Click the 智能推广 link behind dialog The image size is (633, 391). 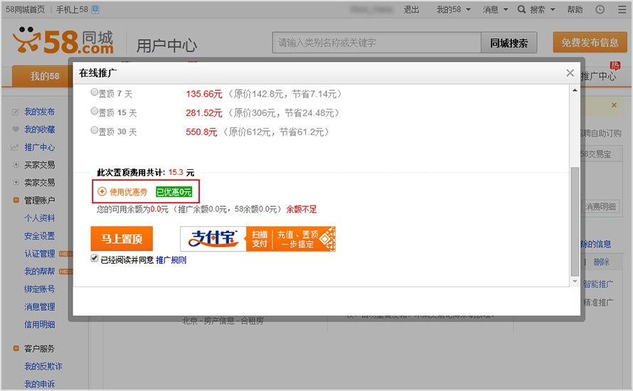click(x=598, y=284)
